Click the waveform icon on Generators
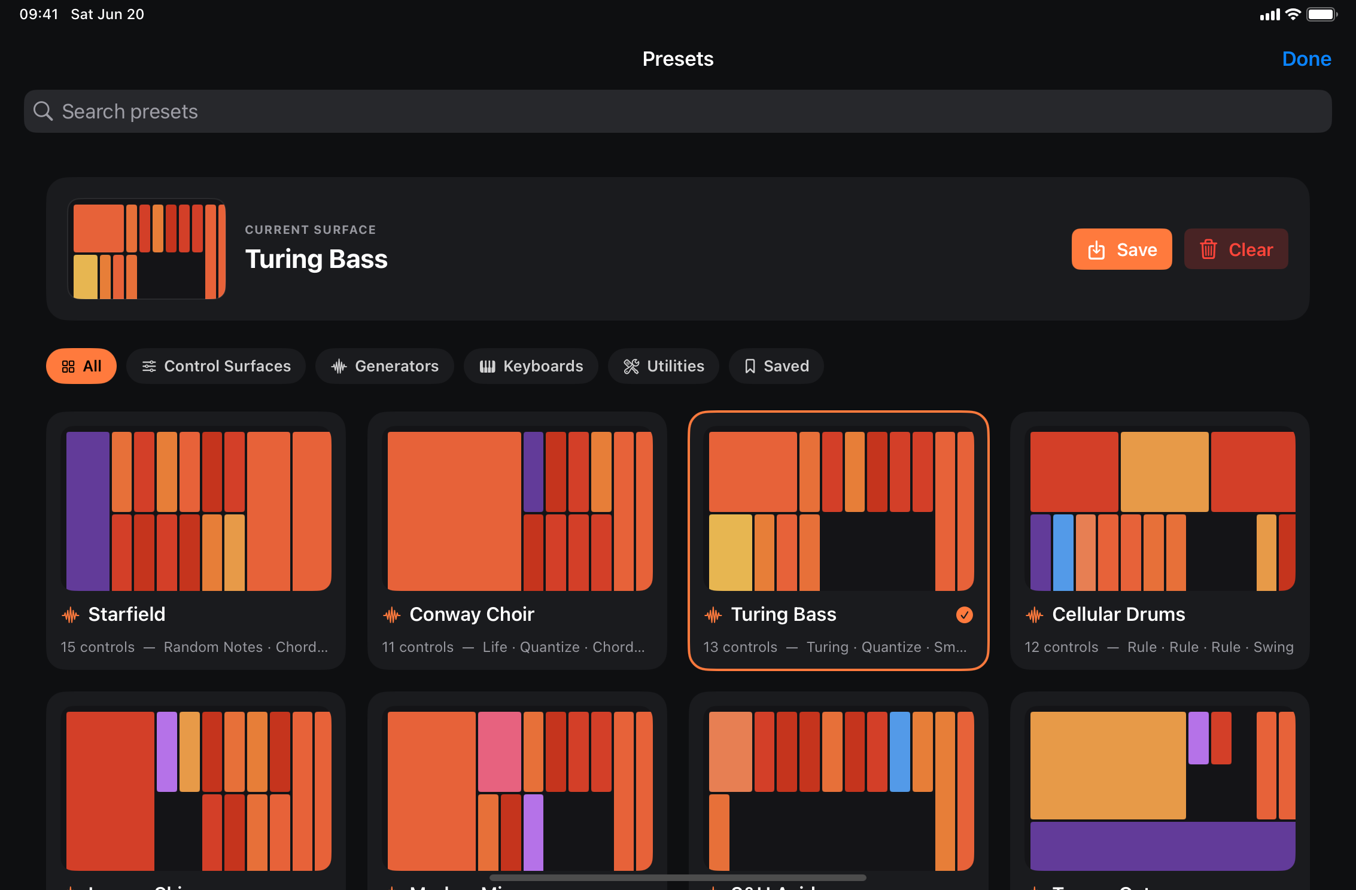The height and width of the screenshot is (890, 1356). 339,367
